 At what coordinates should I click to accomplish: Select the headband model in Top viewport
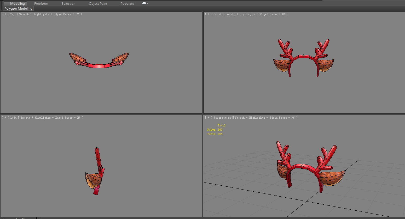point(99,66)
